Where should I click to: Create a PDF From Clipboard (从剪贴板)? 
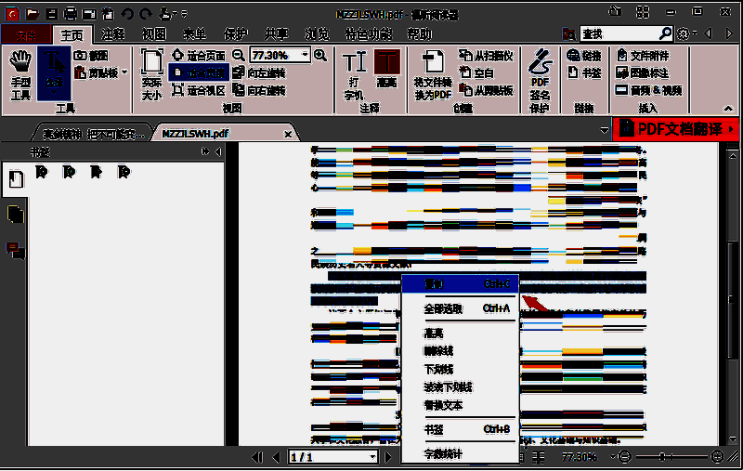point(486,90)
